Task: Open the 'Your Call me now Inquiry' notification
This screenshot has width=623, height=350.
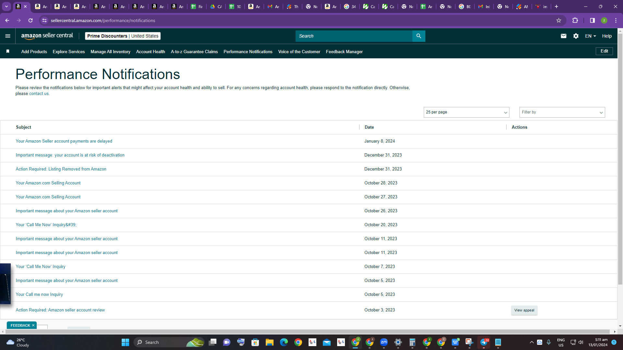Action: [x=39, y=295]
